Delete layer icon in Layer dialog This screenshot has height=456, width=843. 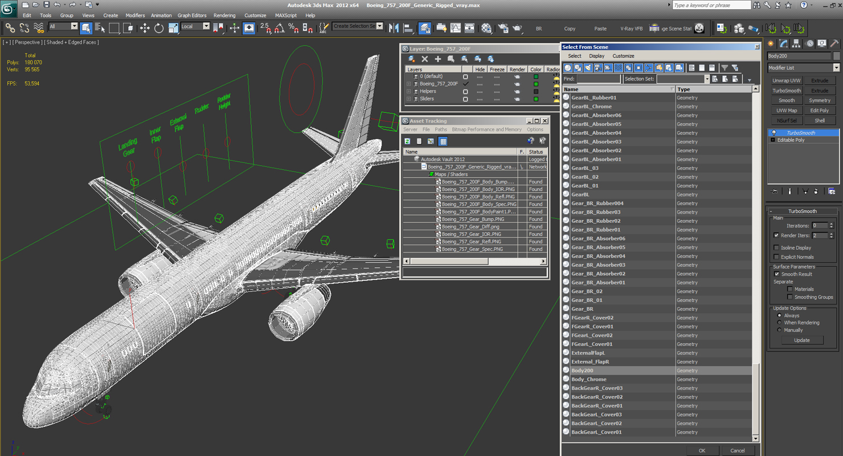point(424,59)
